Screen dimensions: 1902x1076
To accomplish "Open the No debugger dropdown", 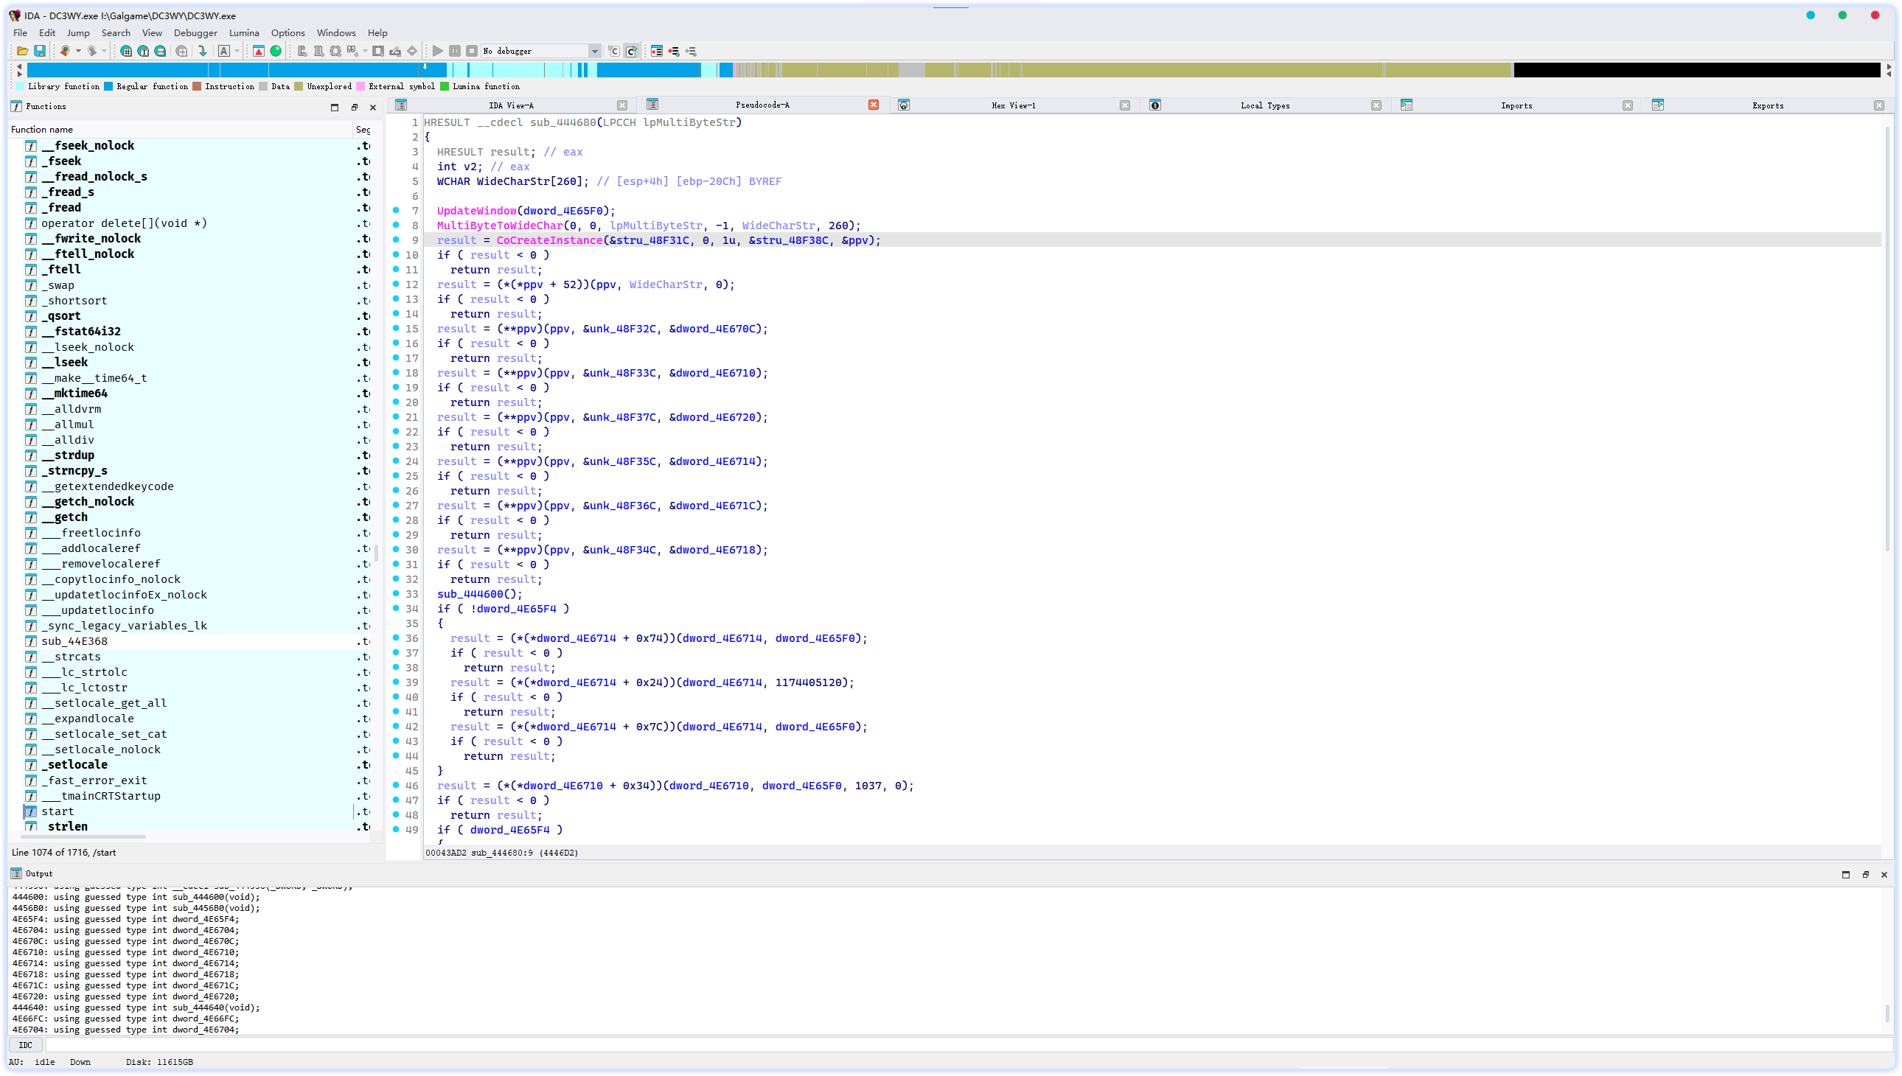I will pyautogui.click(x=593, y=51).
